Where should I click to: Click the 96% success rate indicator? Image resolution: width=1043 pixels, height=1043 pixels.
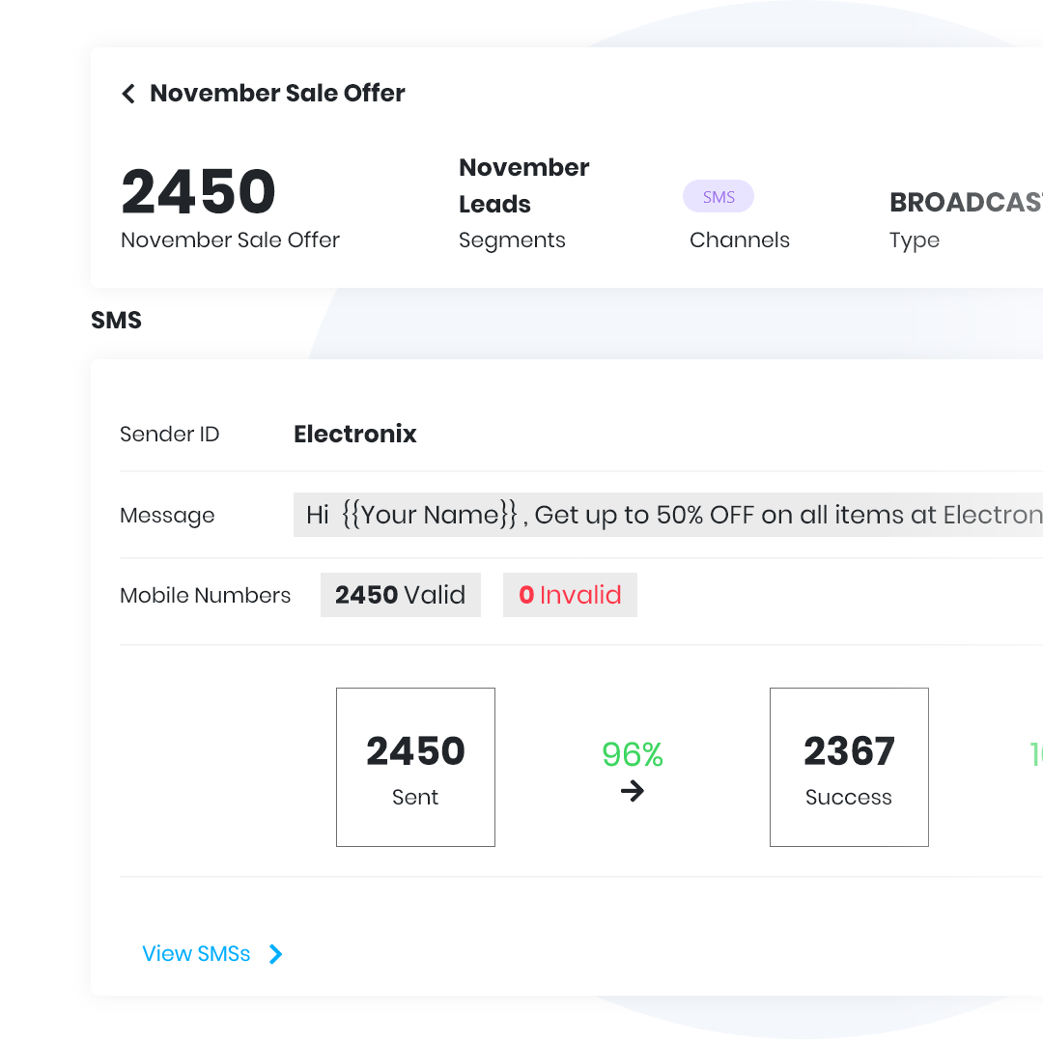(x=632, y=753)
